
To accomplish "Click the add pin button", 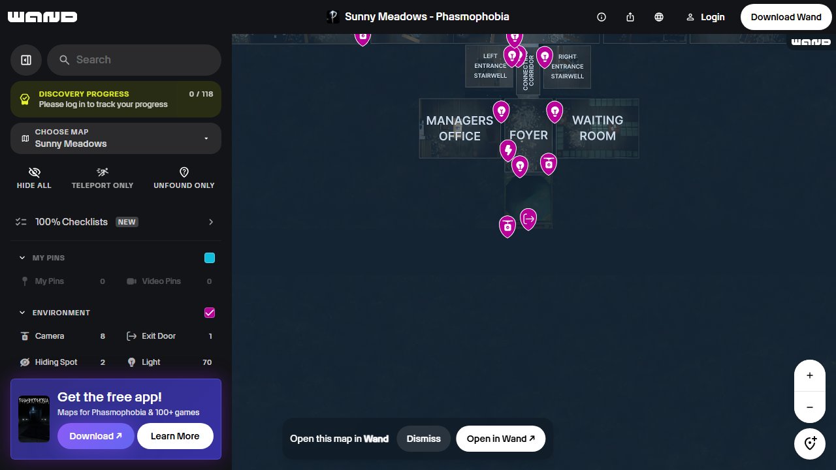I will [810, 444].
